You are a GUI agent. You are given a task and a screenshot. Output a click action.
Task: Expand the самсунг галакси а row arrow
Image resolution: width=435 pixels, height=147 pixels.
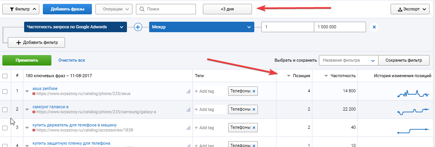[x=27, y=109]
